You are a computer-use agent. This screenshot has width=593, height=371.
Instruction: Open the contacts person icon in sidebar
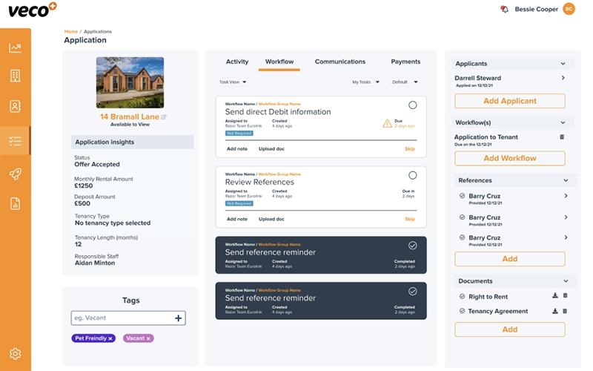[15, 106]
